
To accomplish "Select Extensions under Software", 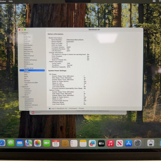I will point(29,107).
